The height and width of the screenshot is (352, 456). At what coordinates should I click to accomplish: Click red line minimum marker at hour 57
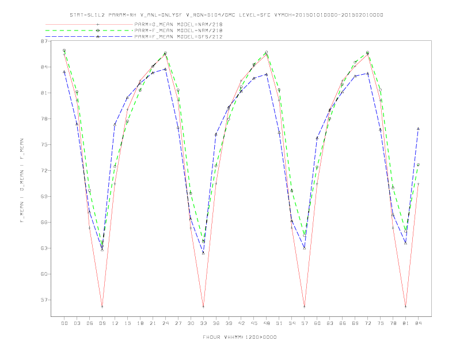[x=305, y=307]
